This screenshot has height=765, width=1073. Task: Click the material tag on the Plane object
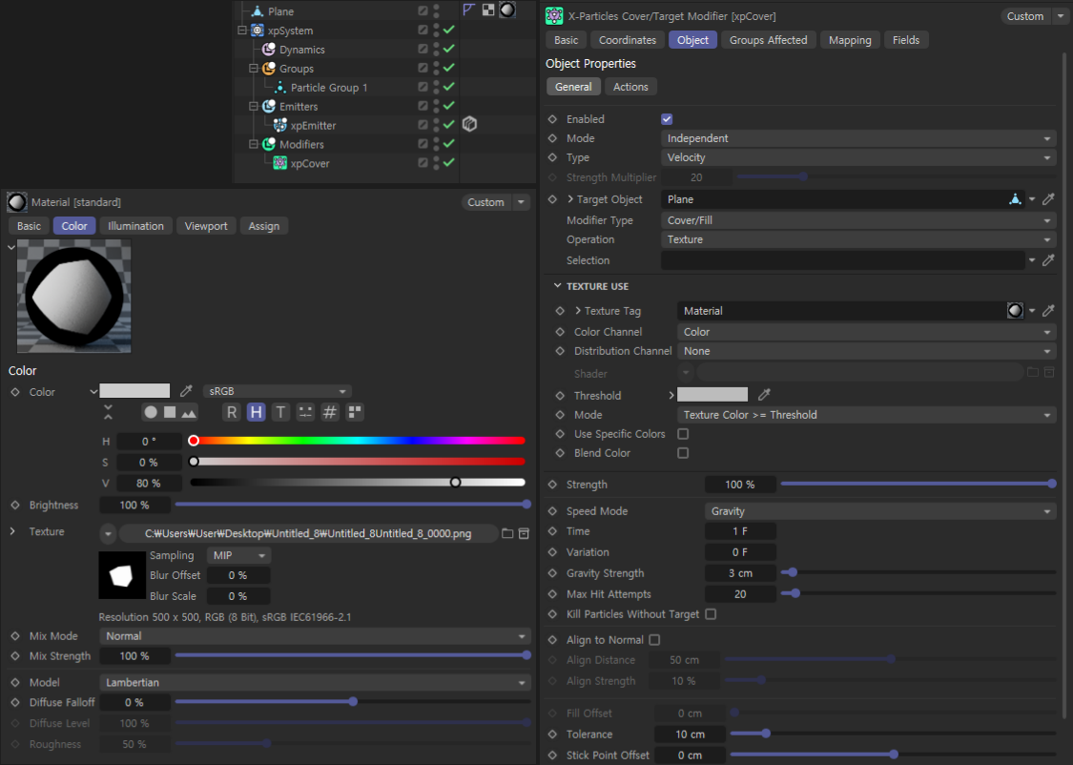coord(507,10)
